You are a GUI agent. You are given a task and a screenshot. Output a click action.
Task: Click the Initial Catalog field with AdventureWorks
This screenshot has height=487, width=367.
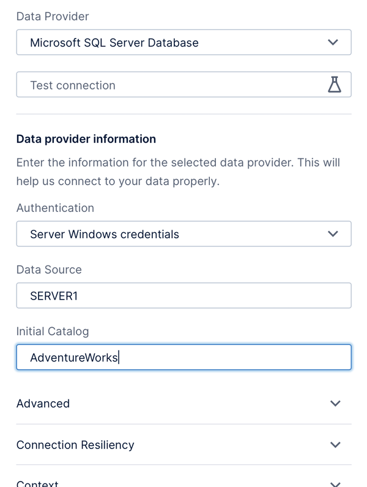tap(183, 357)
